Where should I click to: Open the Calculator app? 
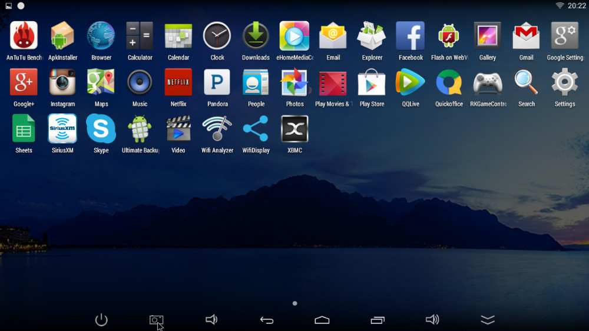tap(140, 36)
